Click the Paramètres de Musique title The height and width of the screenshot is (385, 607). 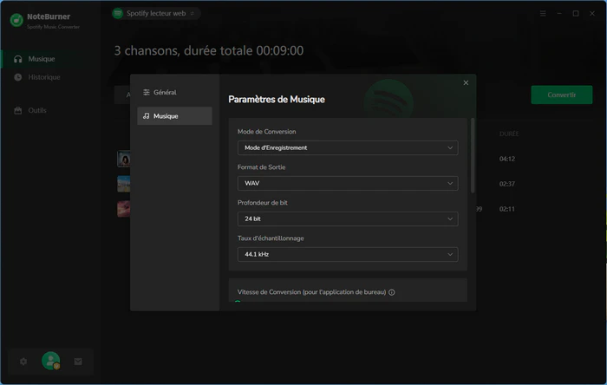click(x=277, y=100)
